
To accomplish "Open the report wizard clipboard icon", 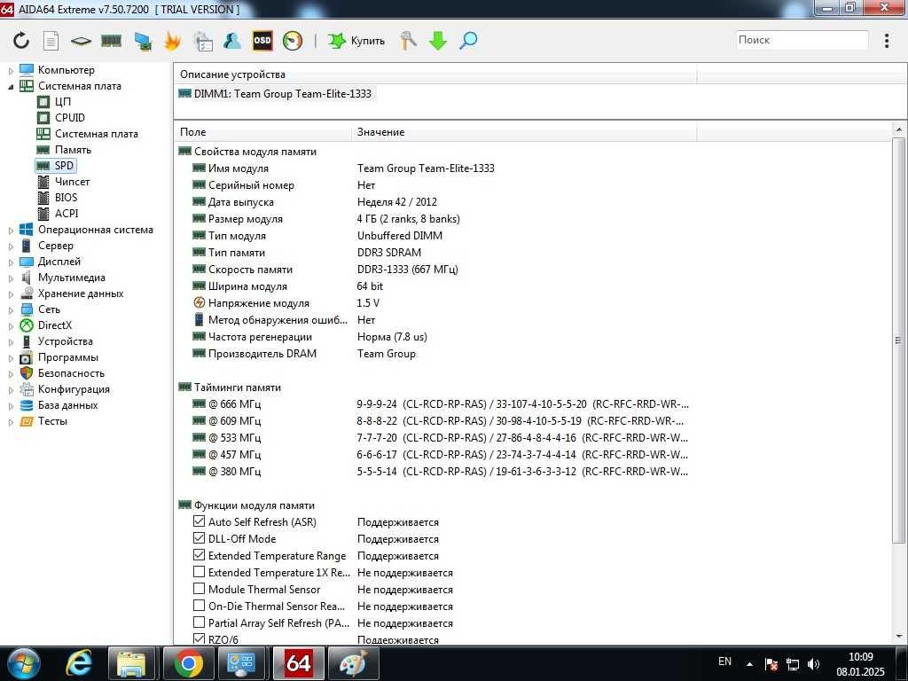I will tap(203, 41).
